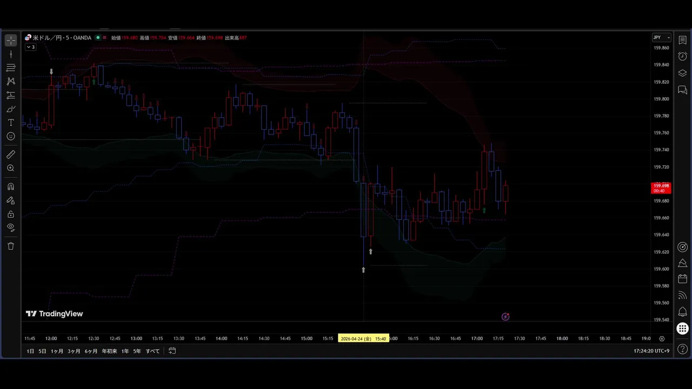Toggle lock all drawing tools
Viewport: 692px width, 389px height.
pos(11,214)
